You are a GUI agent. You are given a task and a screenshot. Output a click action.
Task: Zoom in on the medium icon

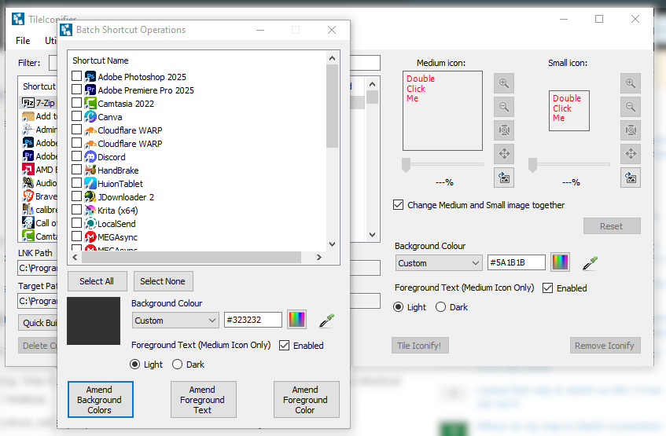[x=504, y=83]
